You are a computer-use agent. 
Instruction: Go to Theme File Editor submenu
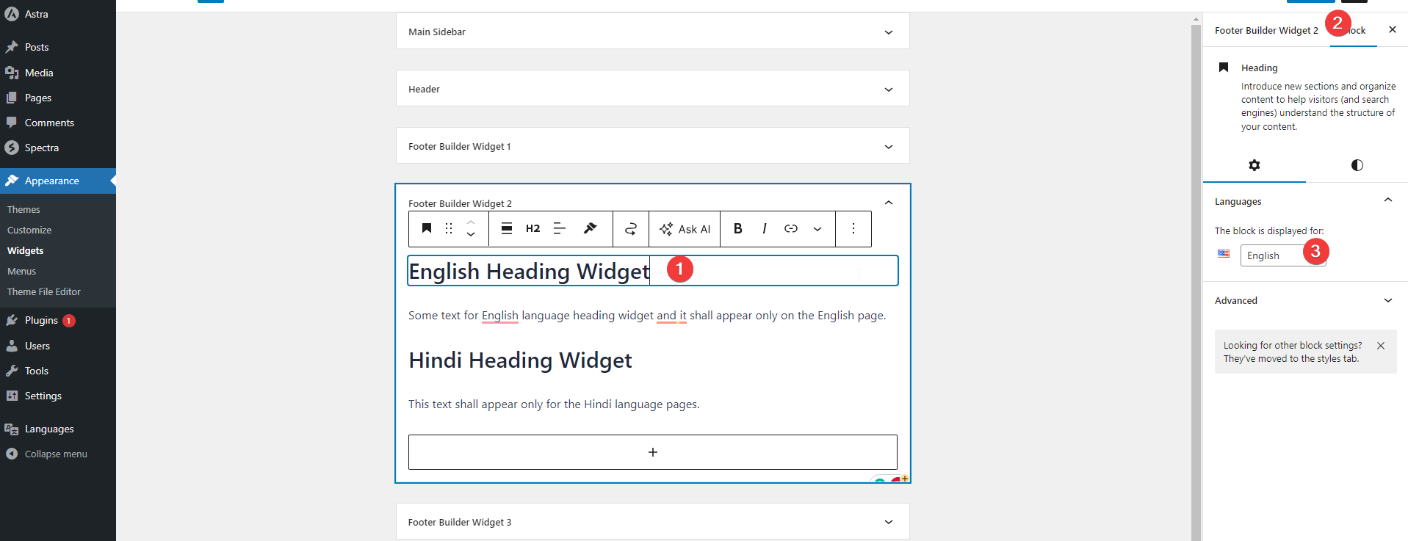click(44, 291)
